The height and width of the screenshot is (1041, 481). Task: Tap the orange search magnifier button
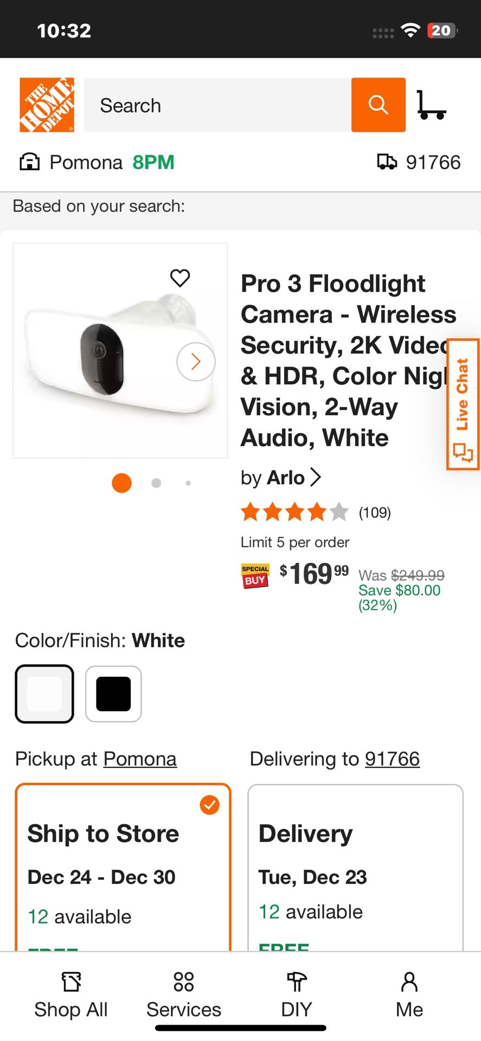coord(378,105)
